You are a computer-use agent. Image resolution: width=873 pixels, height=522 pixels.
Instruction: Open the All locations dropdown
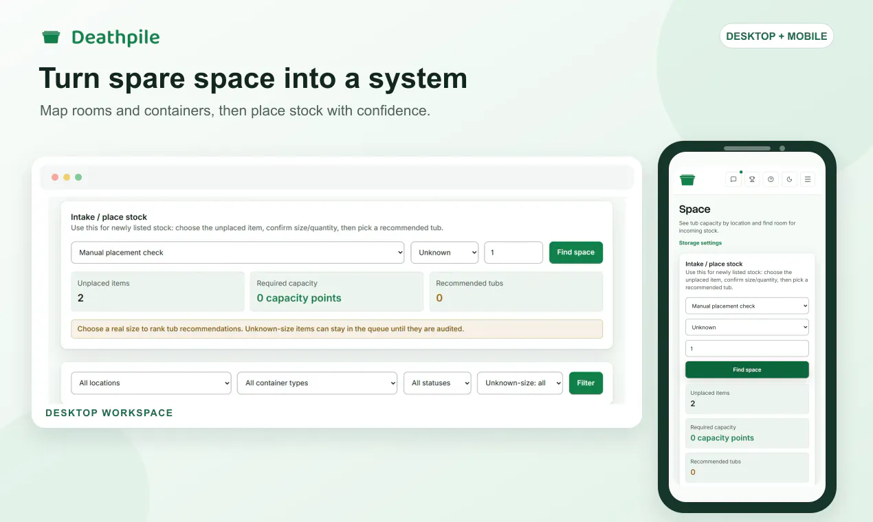pos(151,383)
